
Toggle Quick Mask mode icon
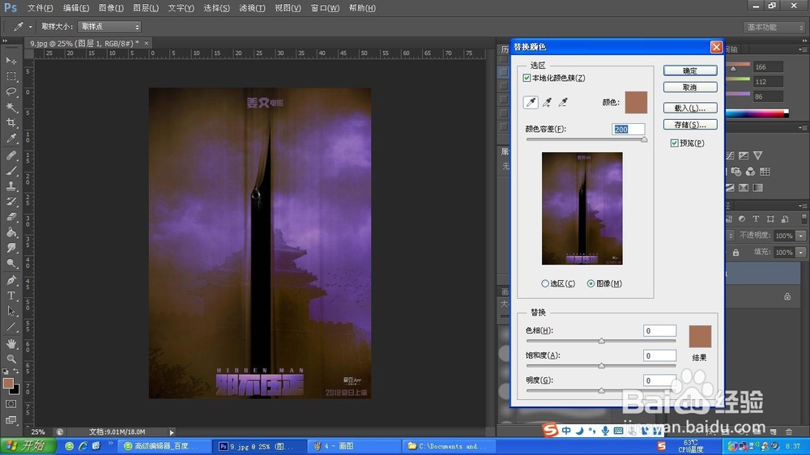tap(11, 404)
